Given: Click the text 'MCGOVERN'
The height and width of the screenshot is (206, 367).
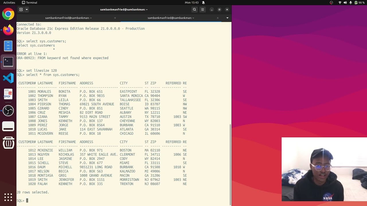Looking at the screenshot, I should pyautogui.click(x=45, y=134).
